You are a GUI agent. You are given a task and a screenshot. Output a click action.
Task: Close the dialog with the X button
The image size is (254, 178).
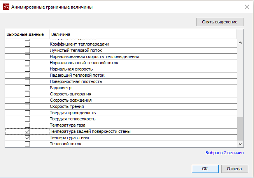tap(246, 6)
